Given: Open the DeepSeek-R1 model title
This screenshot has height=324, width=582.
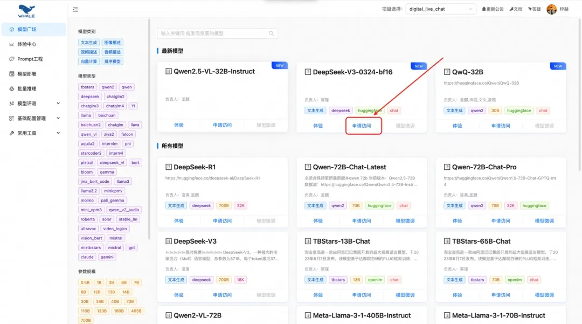Looking at the screenshot, I should pyautogui.click(x=195, y=167).
